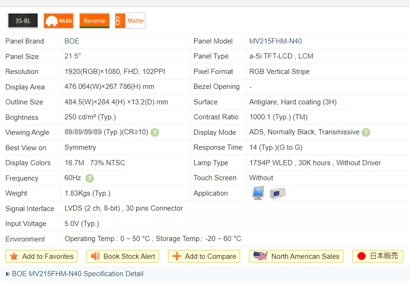The width and height of the screenshot is (410, 285).
Task: Click the star icon in Add to Favorites
Action: point(14,256)
